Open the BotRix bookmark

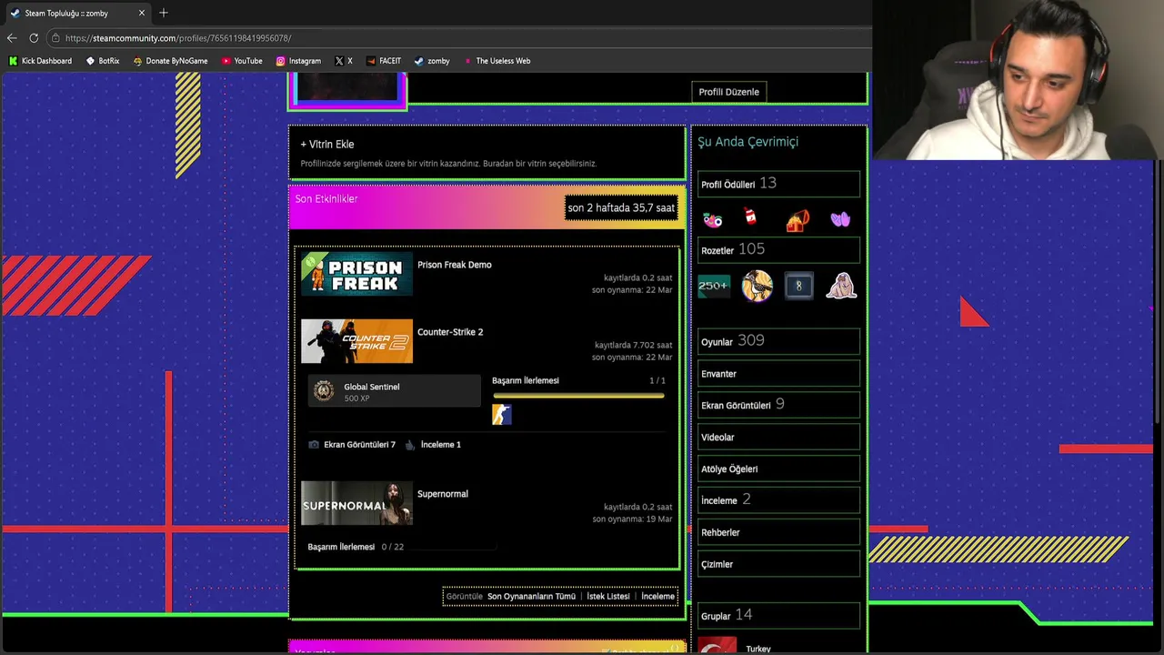coord(103,61)
